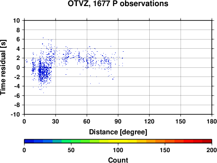Image resolution: width=217 pixels, height=163 pixels.
Task: Click the colorbar tick label '200'
Action: coord(212,150)
